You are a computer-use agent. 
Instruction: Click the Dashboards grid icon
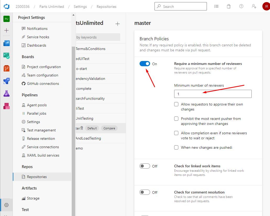pyautogui.click(x=23, y=46)
